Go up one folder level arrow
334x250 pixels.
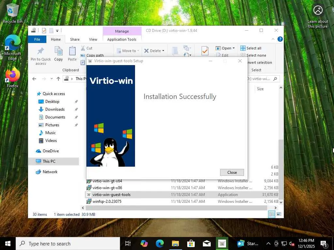[58, 79]
